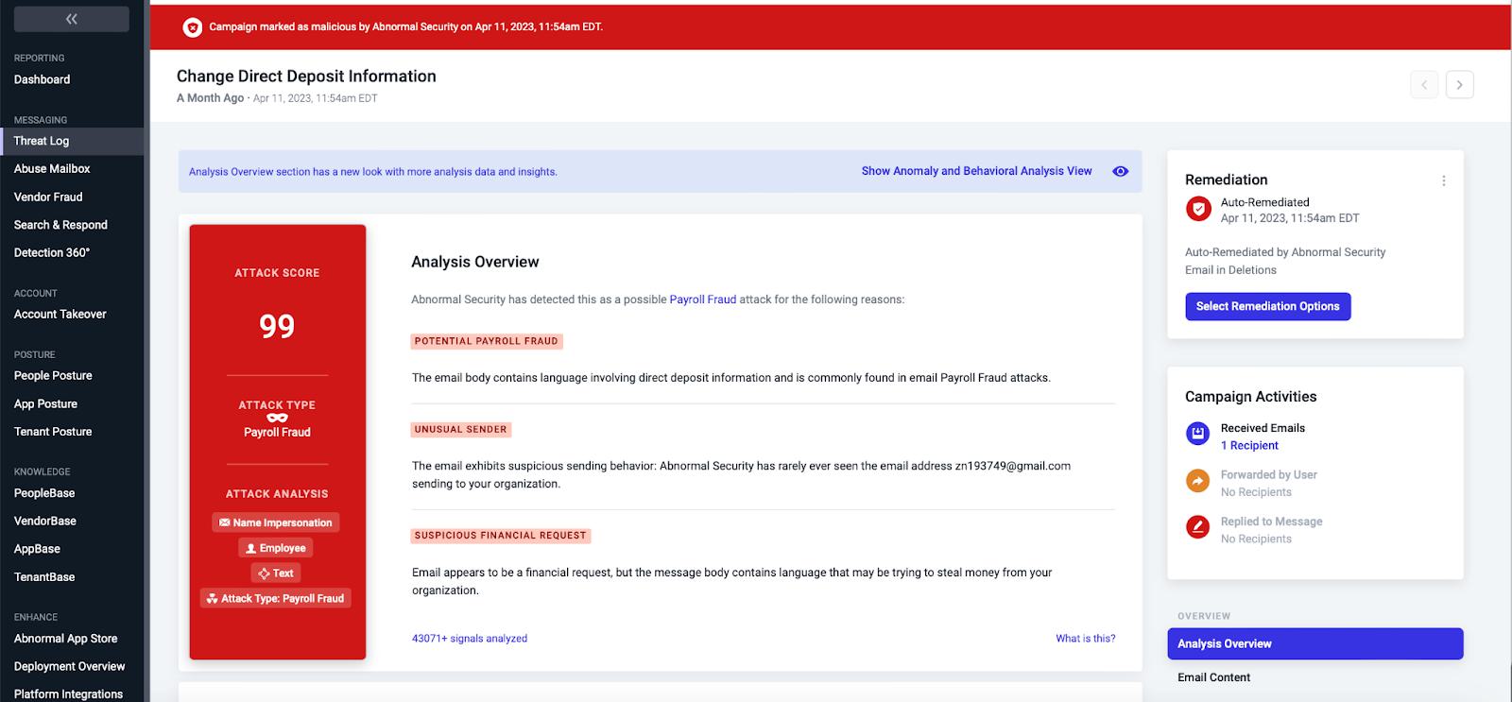Open Threat Log in the sidebar

coord(72,141)
